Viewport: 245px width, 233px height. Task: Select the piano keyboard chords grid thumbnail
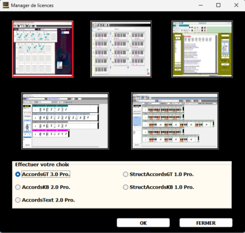point(121,49)
